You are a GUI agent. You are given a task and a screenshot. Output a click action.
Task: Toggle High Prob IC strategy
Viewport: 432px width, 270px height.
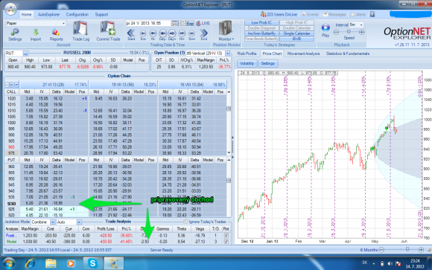coord(296,22)
